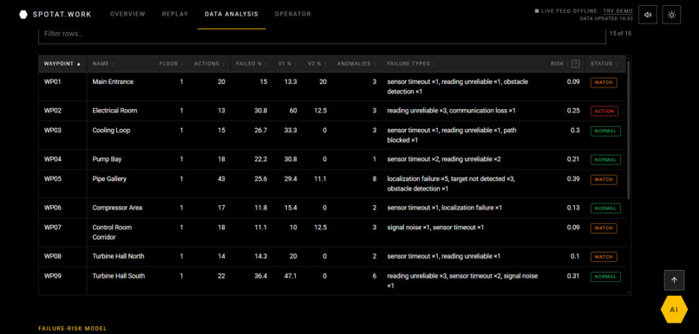Sort table by V2 % column
The width and height of the screenshot is (699, 334).
pos(317,64)
